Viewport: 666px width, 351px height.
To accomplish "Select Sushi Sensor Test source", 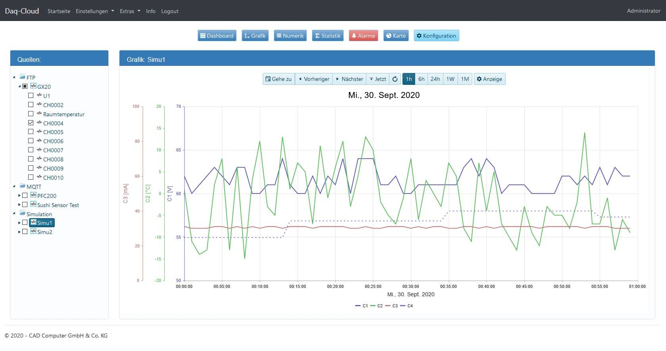I will (x=58, y=205).
